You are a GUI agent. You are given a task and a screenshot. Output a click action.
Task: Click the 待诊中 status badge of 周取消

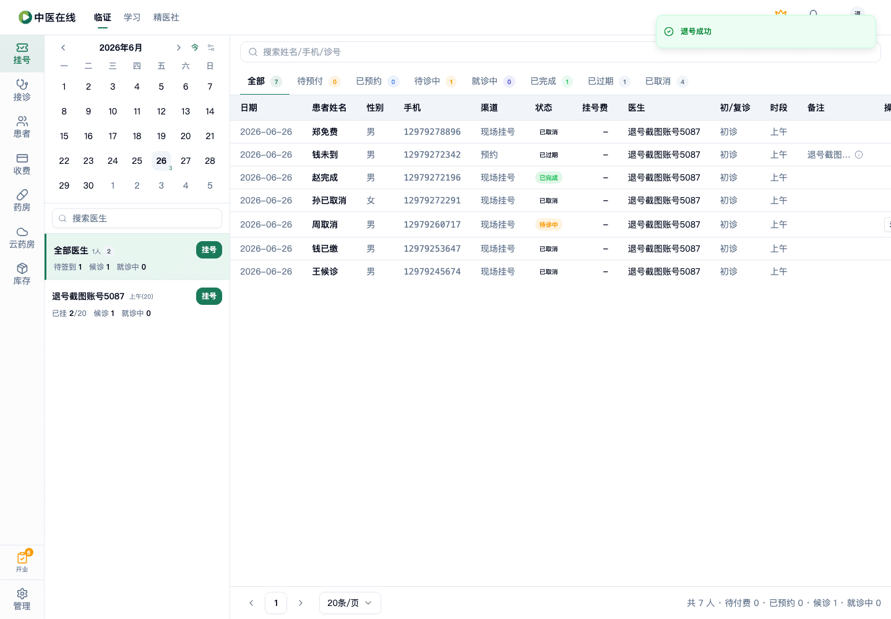[549, 224]
